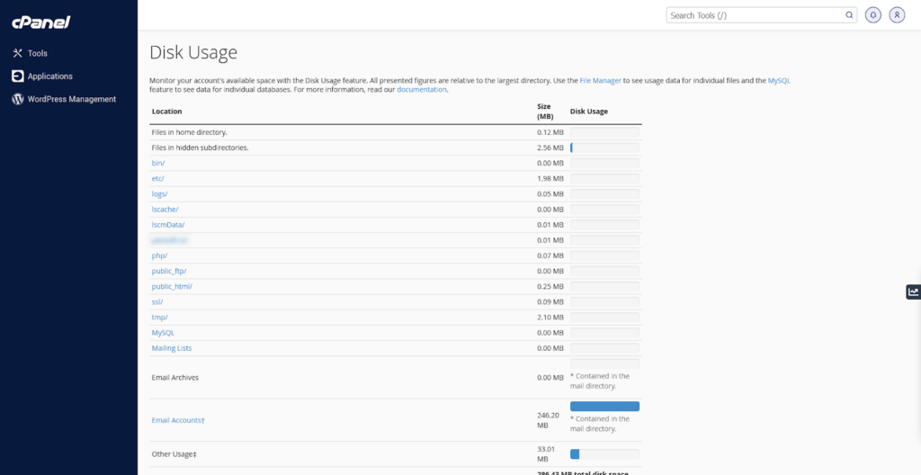Click the Tools wrench icon in sidebar
The image size is (921, 475).
pyautogui.click(x=17, y=53)
